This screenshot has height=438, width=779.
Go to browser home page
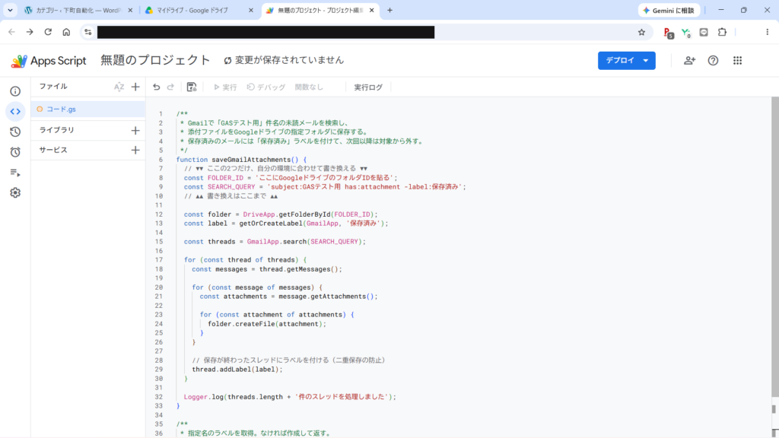66,32
